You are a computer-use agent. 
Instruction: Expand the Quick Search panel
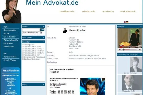[43, 38]
